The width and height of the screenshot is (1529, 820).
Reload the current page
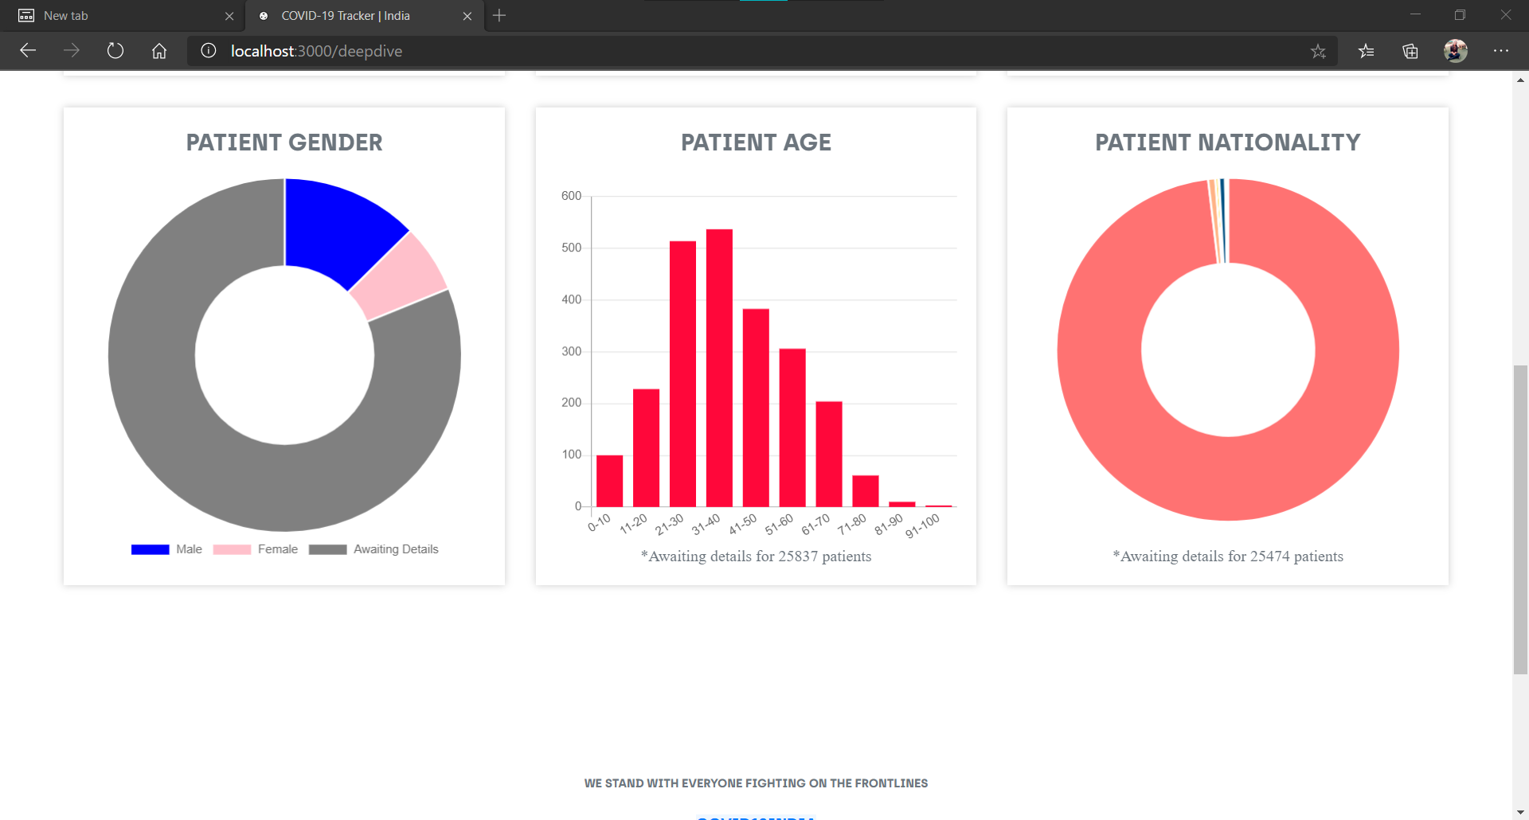click(115, 51)
